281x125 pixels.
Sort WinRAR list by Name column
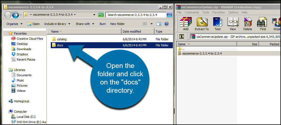[x=207, y=44]
